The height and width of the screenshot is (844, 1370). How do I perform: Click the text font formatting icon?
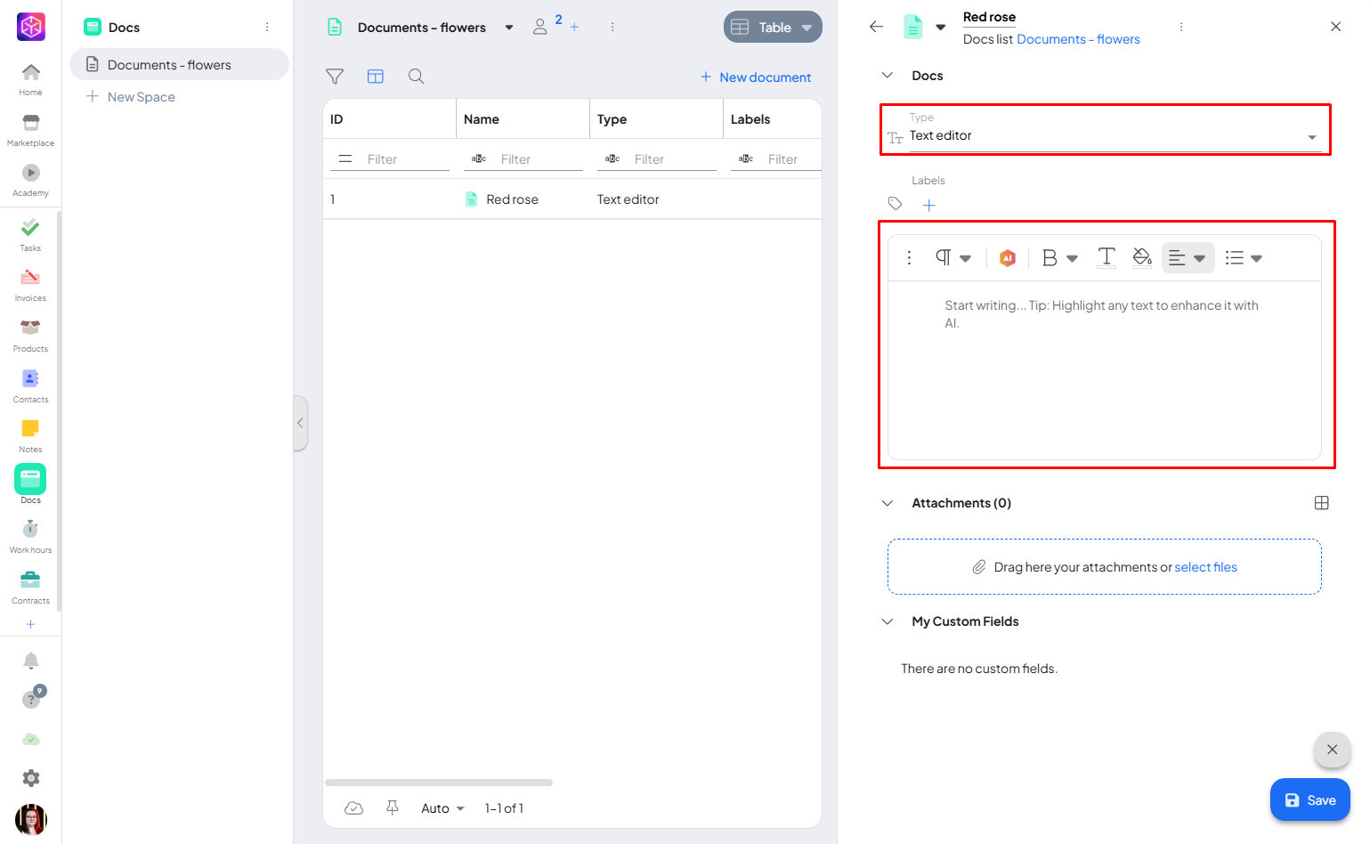(x=1106, y=257)
